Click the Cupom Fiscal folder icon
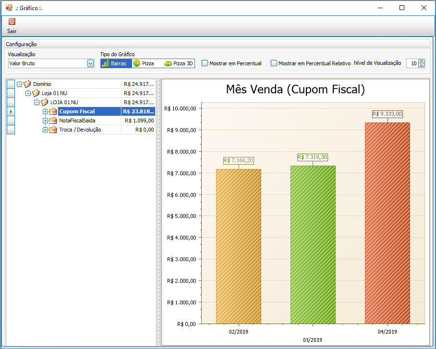Screen dimensions: 436x349 pos(53,111)
